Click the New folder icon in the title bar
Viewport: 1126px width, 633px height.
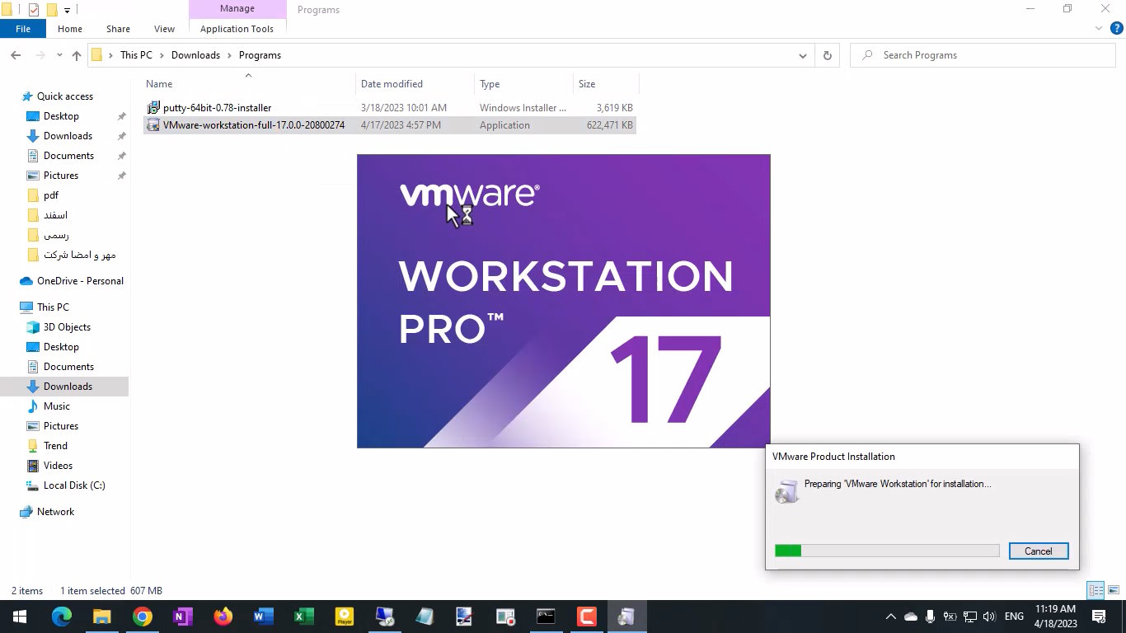(x=52, y=10)
